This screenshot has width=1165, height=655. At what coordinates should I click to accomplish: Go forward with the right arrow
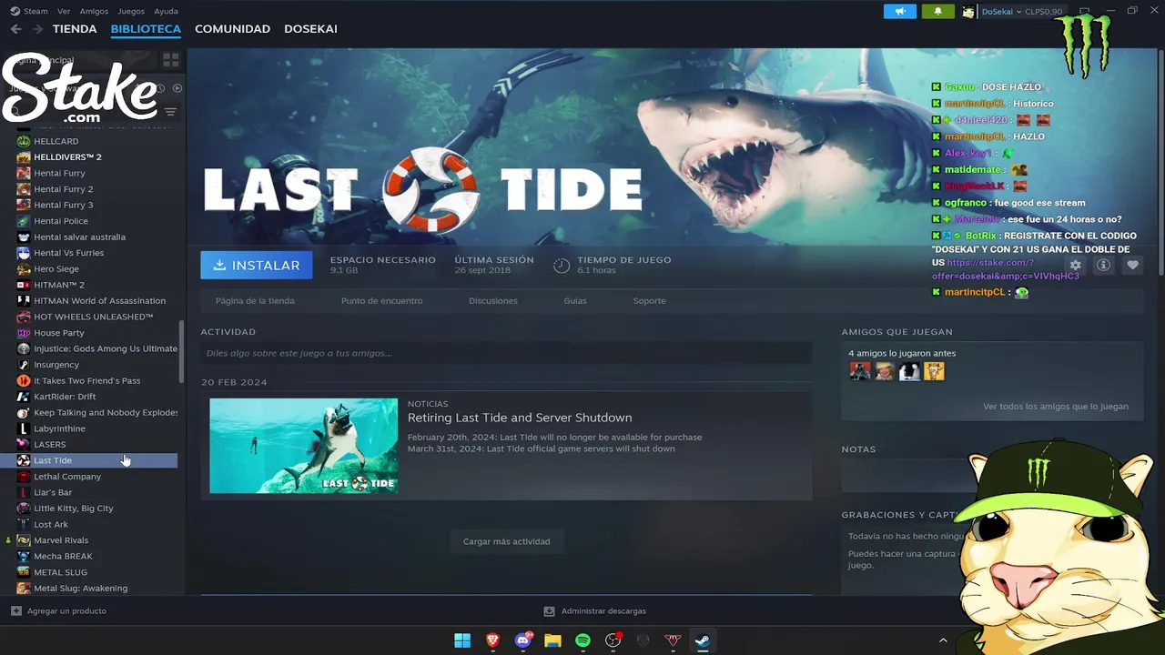37,29
